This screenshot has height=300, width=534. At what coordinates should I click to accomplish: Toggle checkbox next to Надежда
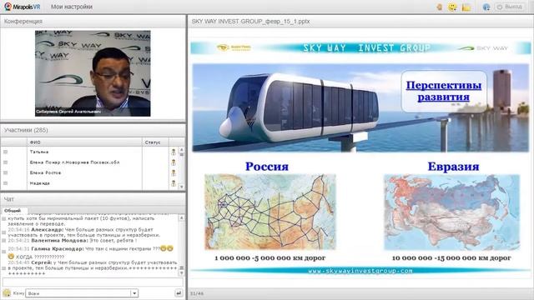(5, 183)
